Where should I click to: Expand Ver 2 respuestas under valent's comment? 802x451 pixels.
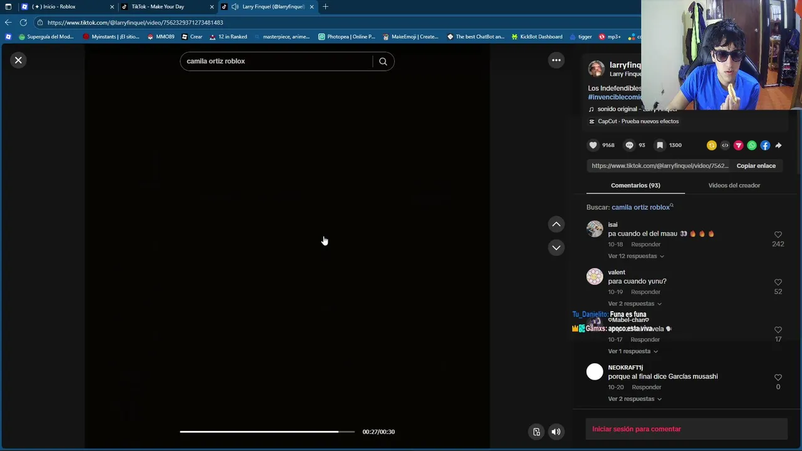[x=634, y=304]
